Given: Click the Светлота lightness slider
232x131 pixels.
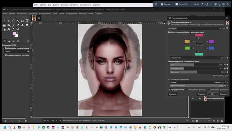Looking at the screenshot, I should pyautogui.click(x=196, y=72).
